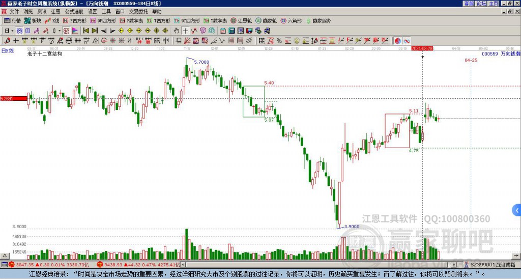Click the 000559 万向钱潮 stock label
This screenshot has width=521, height=279.
pos(501,53)
